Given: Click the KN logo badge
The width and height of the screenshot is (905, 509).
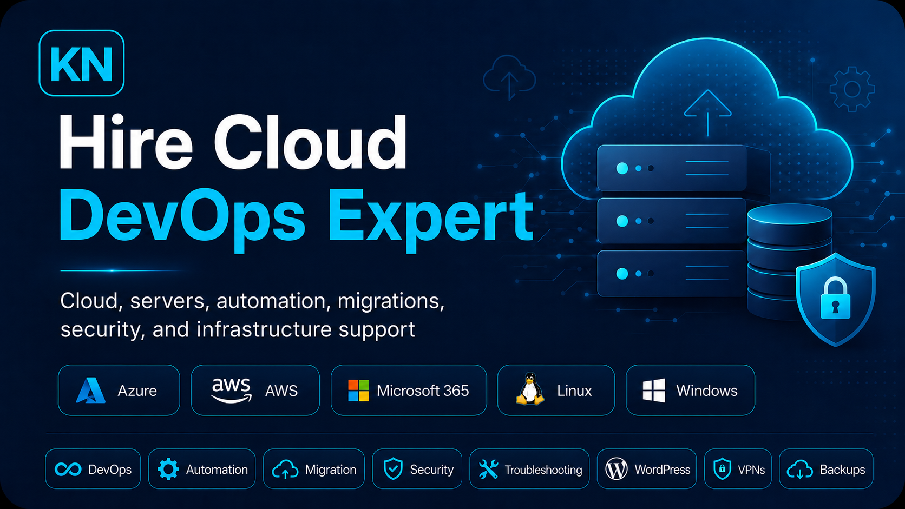Looking at the screenshot, I should click(82, 63).
